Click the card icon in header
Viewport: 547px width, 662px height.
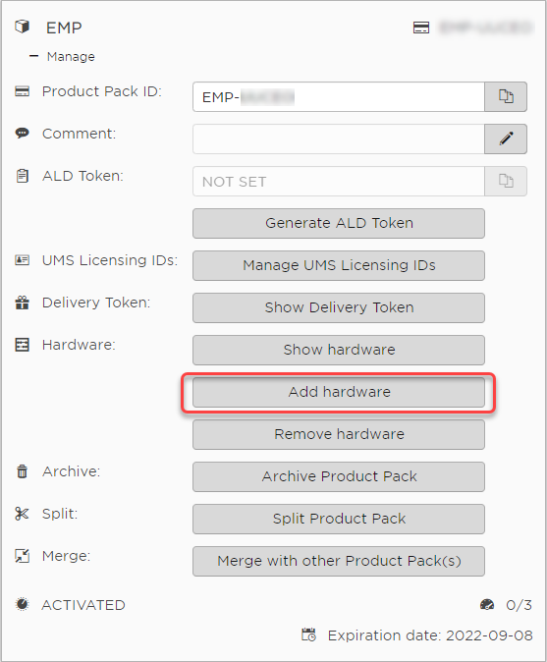tap(420, 28)
